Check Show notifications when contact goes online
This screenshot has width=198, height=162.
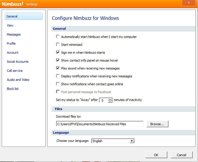(x=58, y=84)
